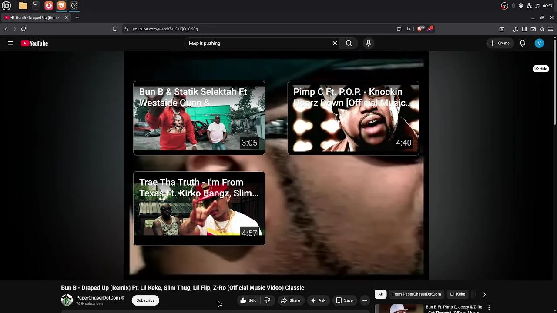The width and height of the screenshot is (557, 313).
Task: Toggle the browser sidebar panel icon
Action: (524, 29)
